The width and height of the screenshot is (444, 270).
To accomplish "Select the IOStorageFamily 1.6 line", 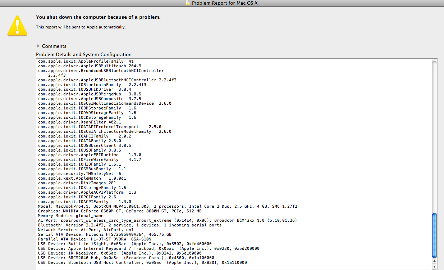I will (x=82, y=188).
